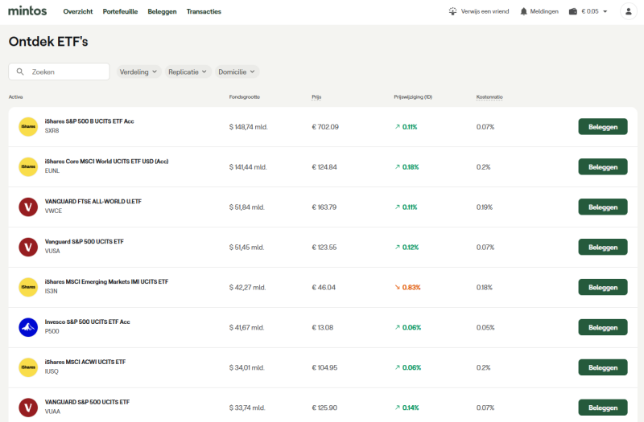
Task: Click Vanguard logo for VUSA row
Action: pos(28,248)
